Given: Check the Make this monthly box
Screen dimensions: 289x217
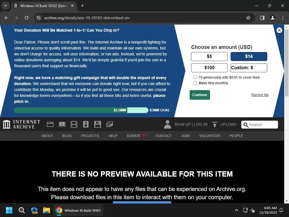Looking at the screenshot, I should click(x=195, y=83).
